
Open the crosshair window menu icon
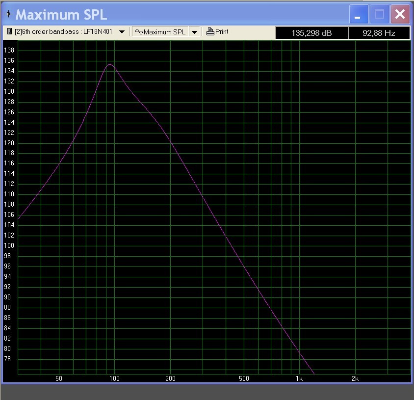(x=8, y=14)
